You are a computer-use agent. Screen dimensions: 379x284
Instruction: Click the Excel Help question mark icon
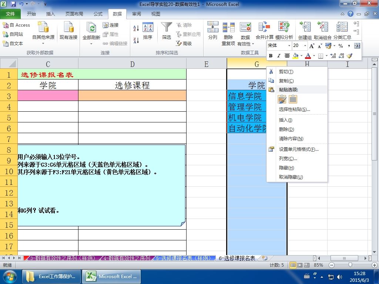tap(351, 14)
